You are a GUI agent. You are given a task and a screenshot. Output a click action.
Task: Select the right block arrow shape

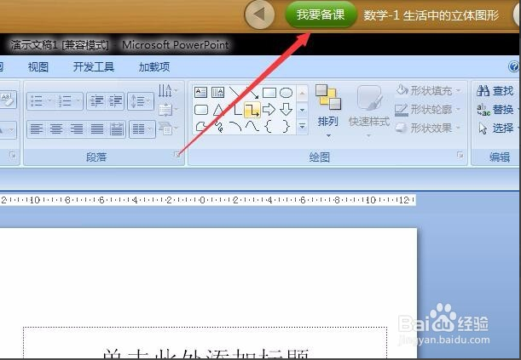pos(269,110)
